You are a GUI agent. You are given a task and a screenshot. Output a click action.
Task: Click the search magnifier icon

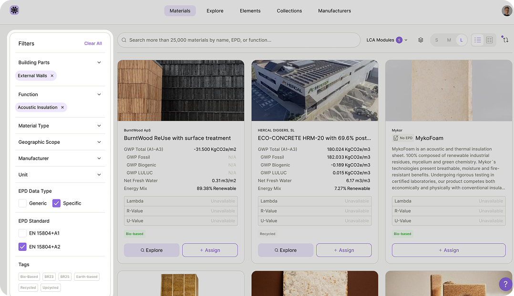pos(124,40)
